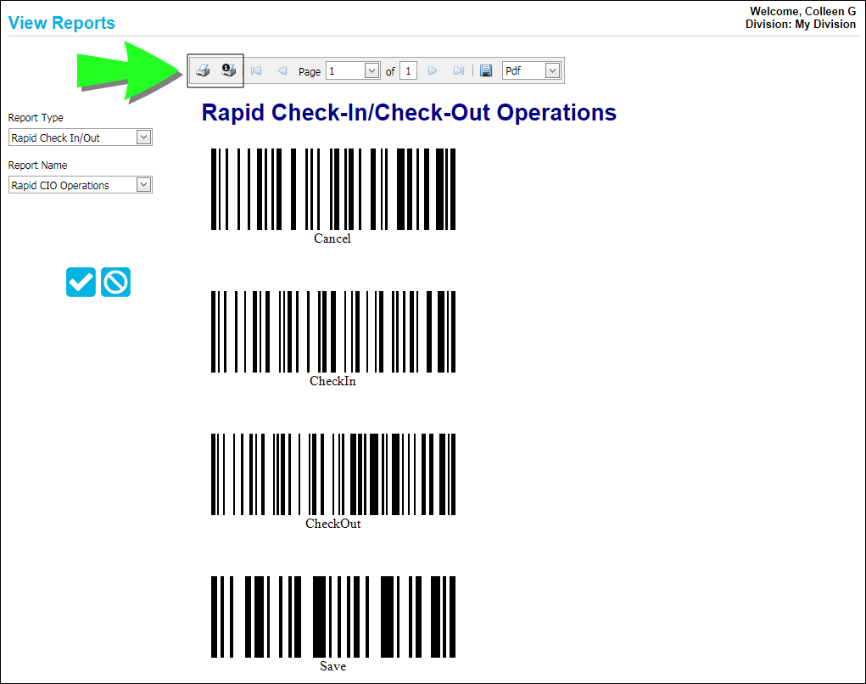
Task: Go to first page of report
Action: [x=256, y=70]
